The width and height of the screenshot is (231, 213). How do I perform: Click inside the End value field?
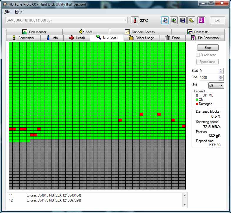208,78
